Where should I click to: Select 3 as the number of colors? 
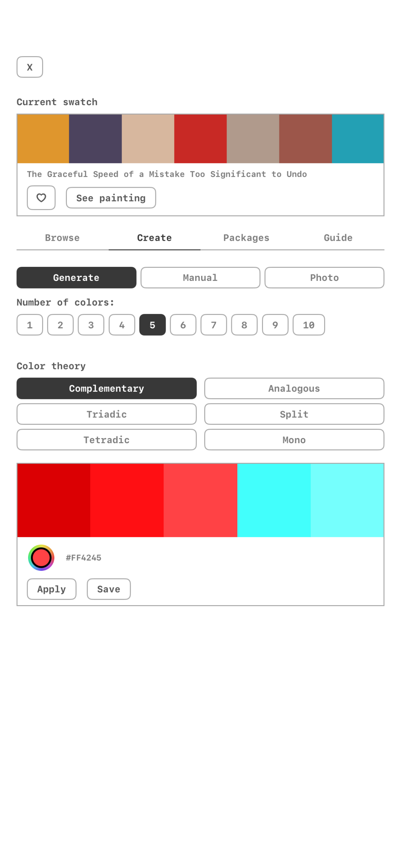click(x=91, y=324)
